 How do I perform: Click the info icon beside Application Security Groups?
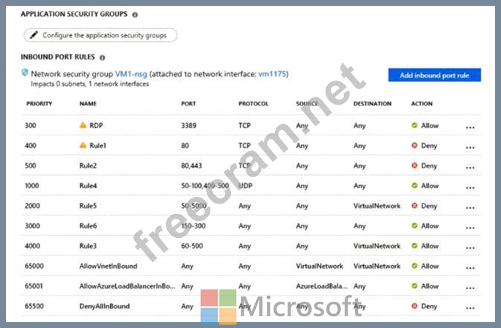point(134,14)
